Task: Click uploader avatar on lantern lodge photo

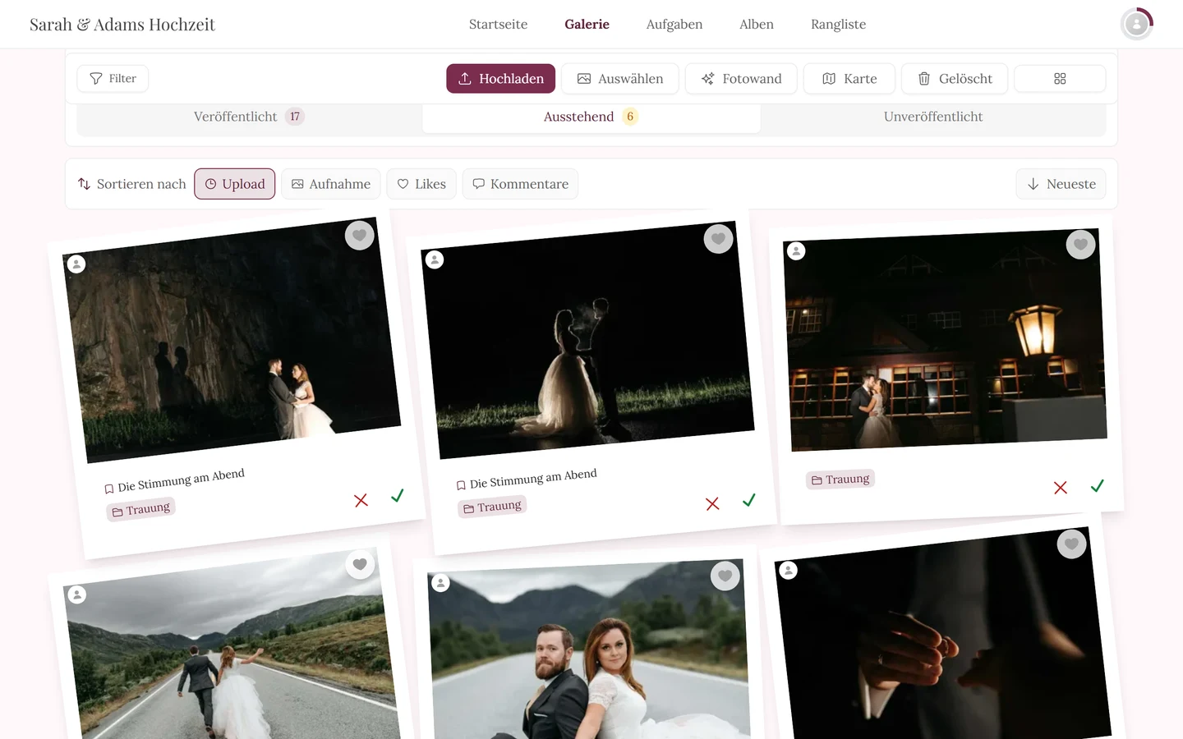Action: [796, 250]
